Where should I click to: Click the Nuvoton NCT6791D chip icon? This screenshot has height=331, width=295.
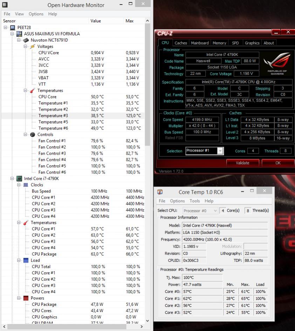pyautogui.click(x=26, y=40)
